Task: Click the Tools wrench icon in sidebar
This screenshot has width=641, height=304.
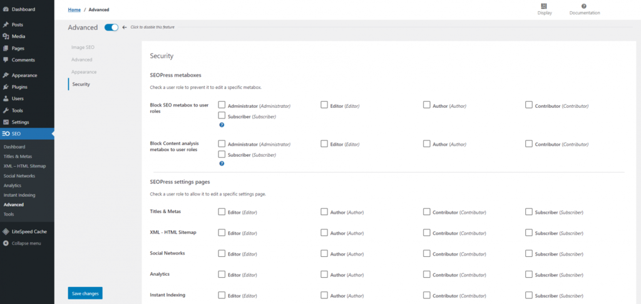Action: coord(6,110)
